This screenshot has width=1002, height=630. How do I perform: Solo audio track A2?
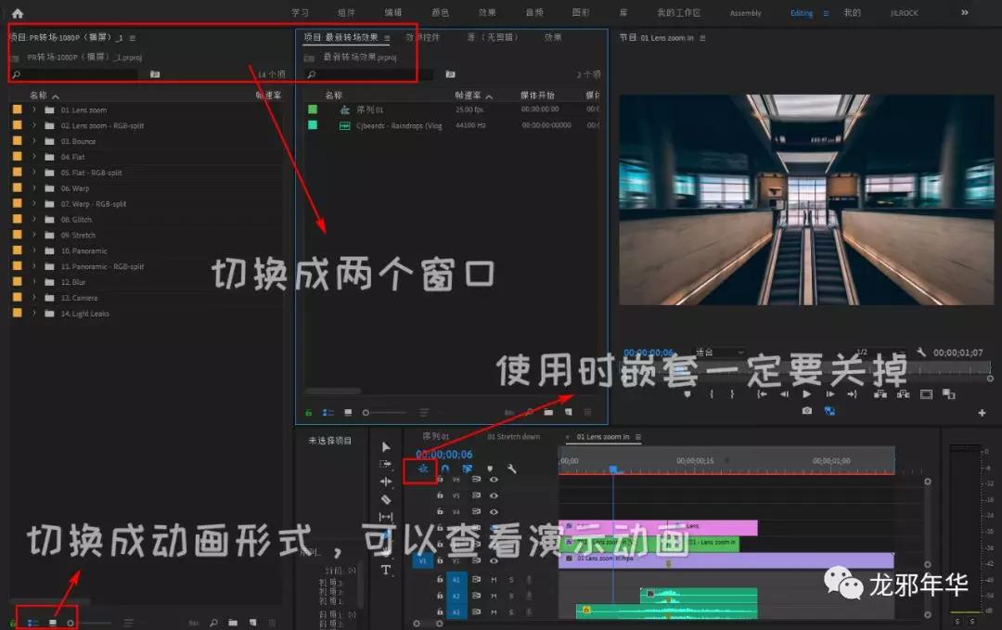point(511,596)
